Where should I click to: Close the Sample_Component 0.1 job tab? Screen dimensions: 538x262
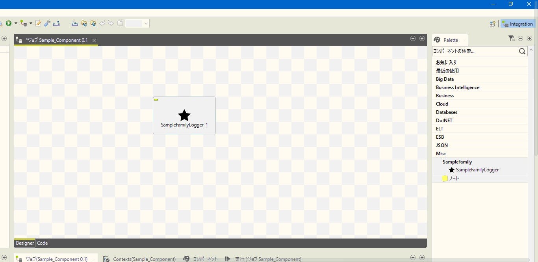pyautogui.click(x=94, y=41)
